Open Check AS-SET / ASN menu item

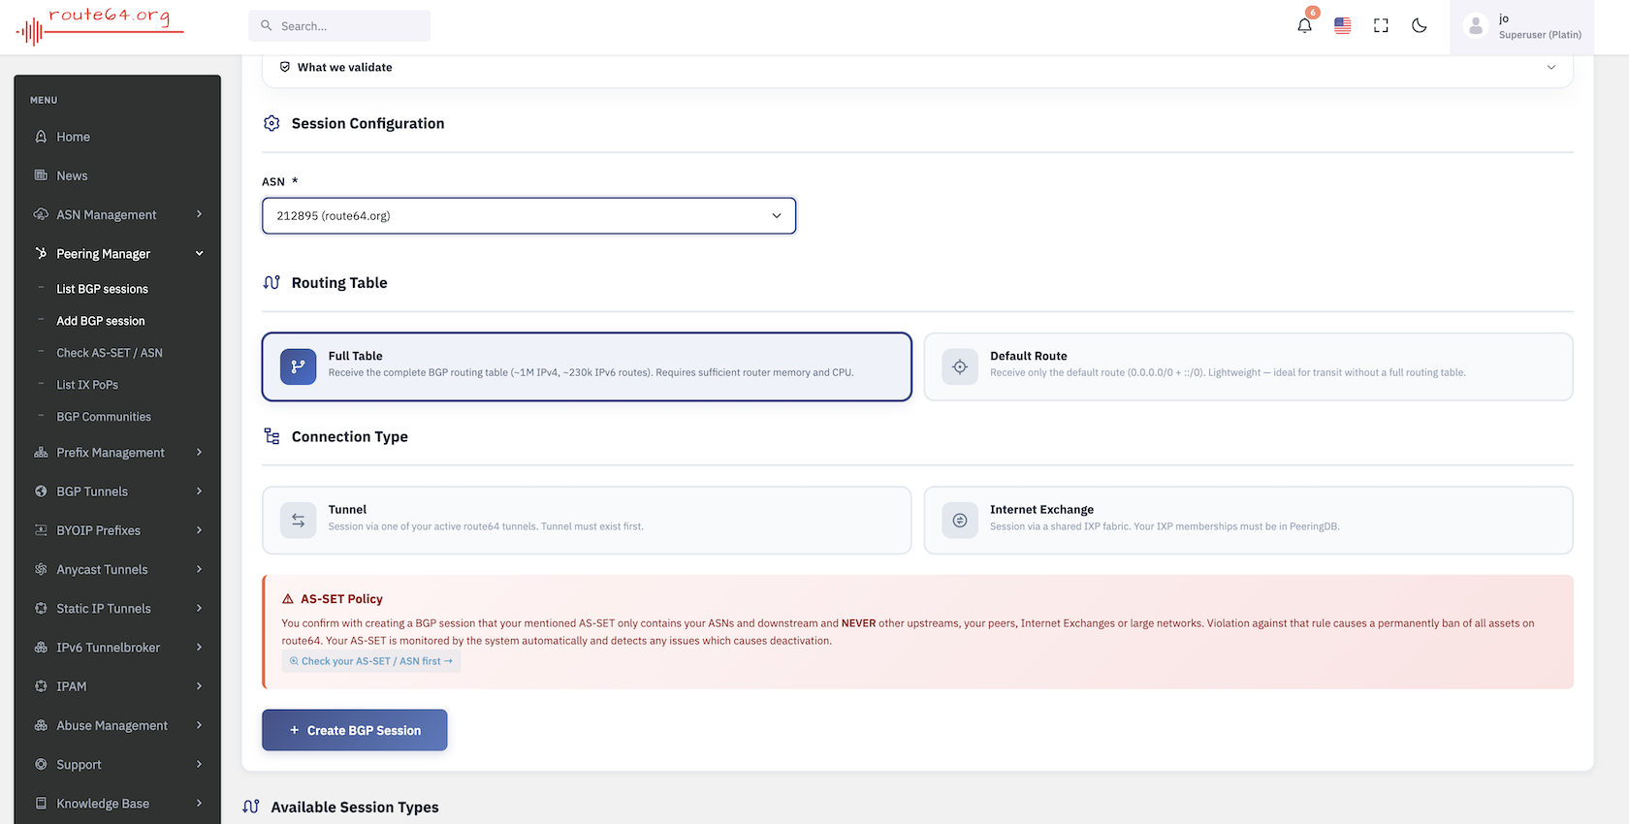tap(110, 353)
